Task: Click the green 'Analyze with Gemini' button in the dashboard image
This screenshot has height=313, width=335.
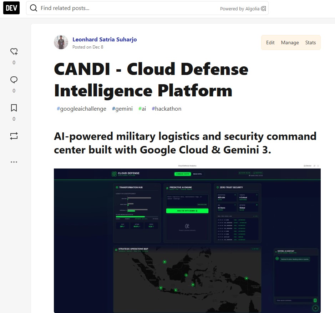Action: [187, 211]
